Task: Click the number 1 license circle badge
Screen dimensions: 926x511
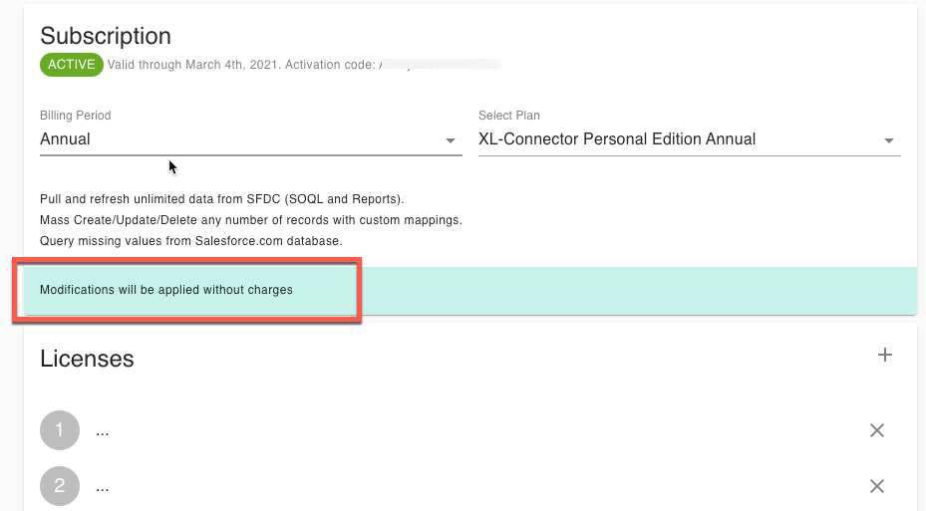Action: 60,430
